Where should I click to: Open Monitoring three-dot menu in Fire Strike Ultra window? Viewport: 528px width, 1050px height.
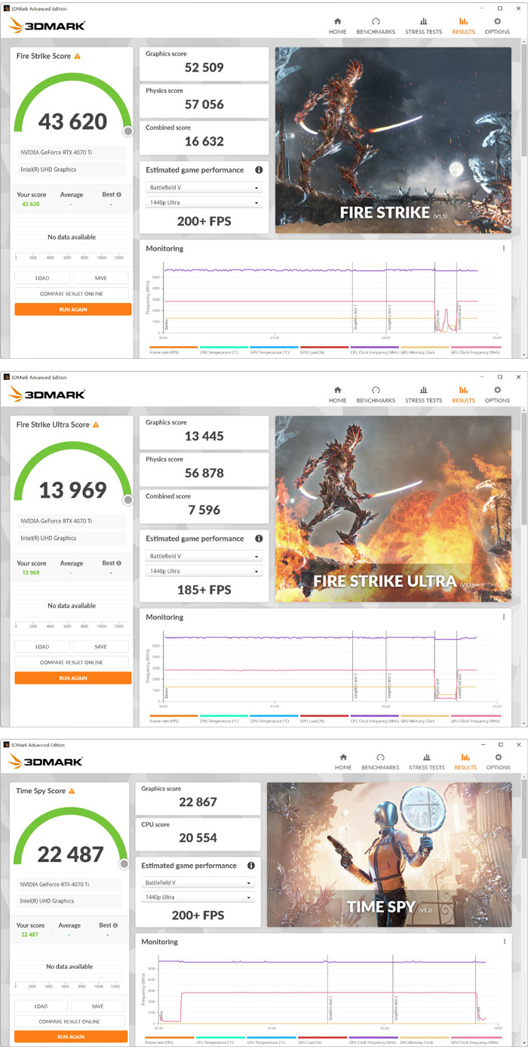[504, 617]
